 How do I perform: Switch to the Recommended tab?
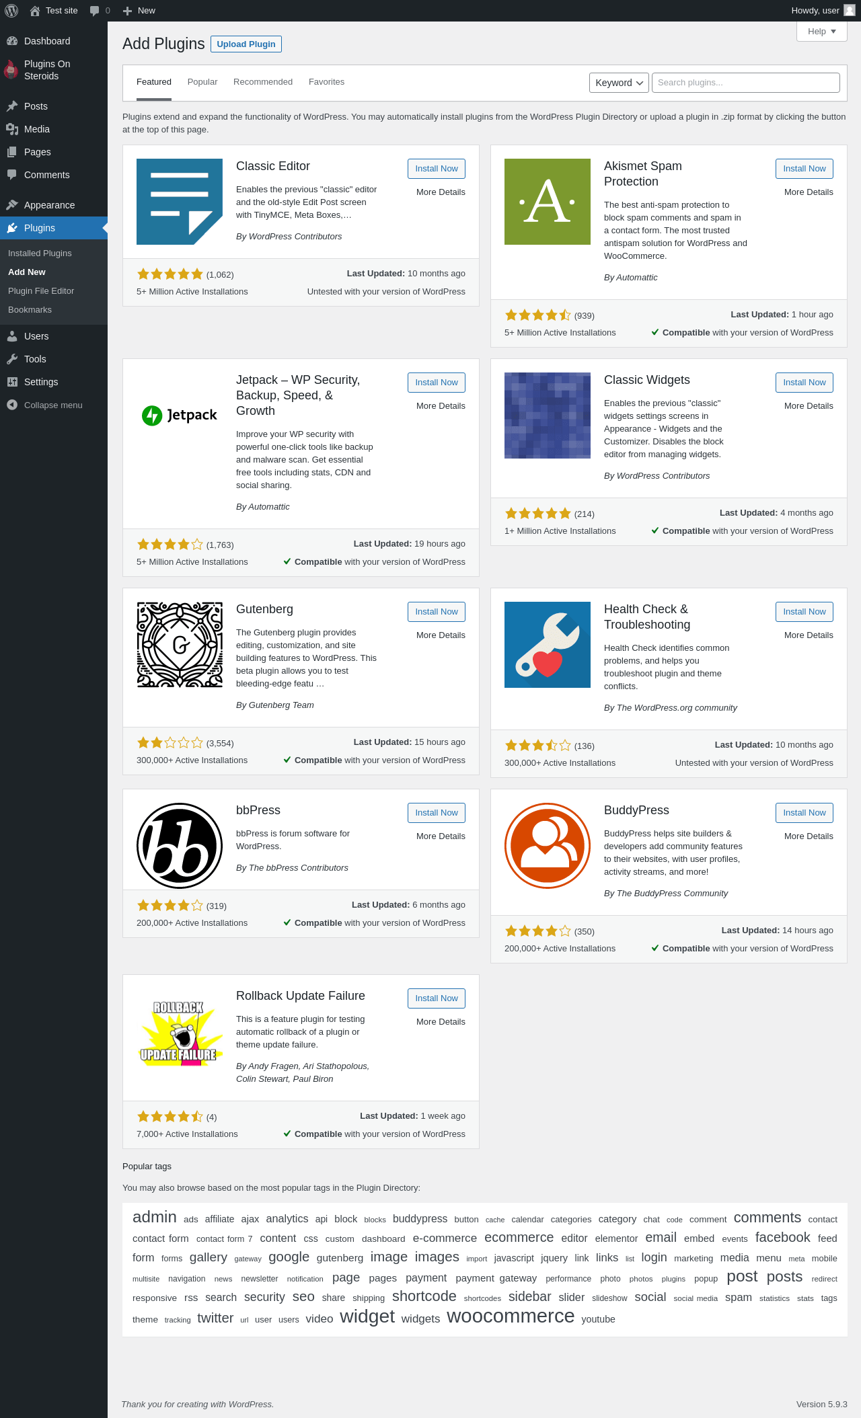pyautogui.click(x=263, y=82)
